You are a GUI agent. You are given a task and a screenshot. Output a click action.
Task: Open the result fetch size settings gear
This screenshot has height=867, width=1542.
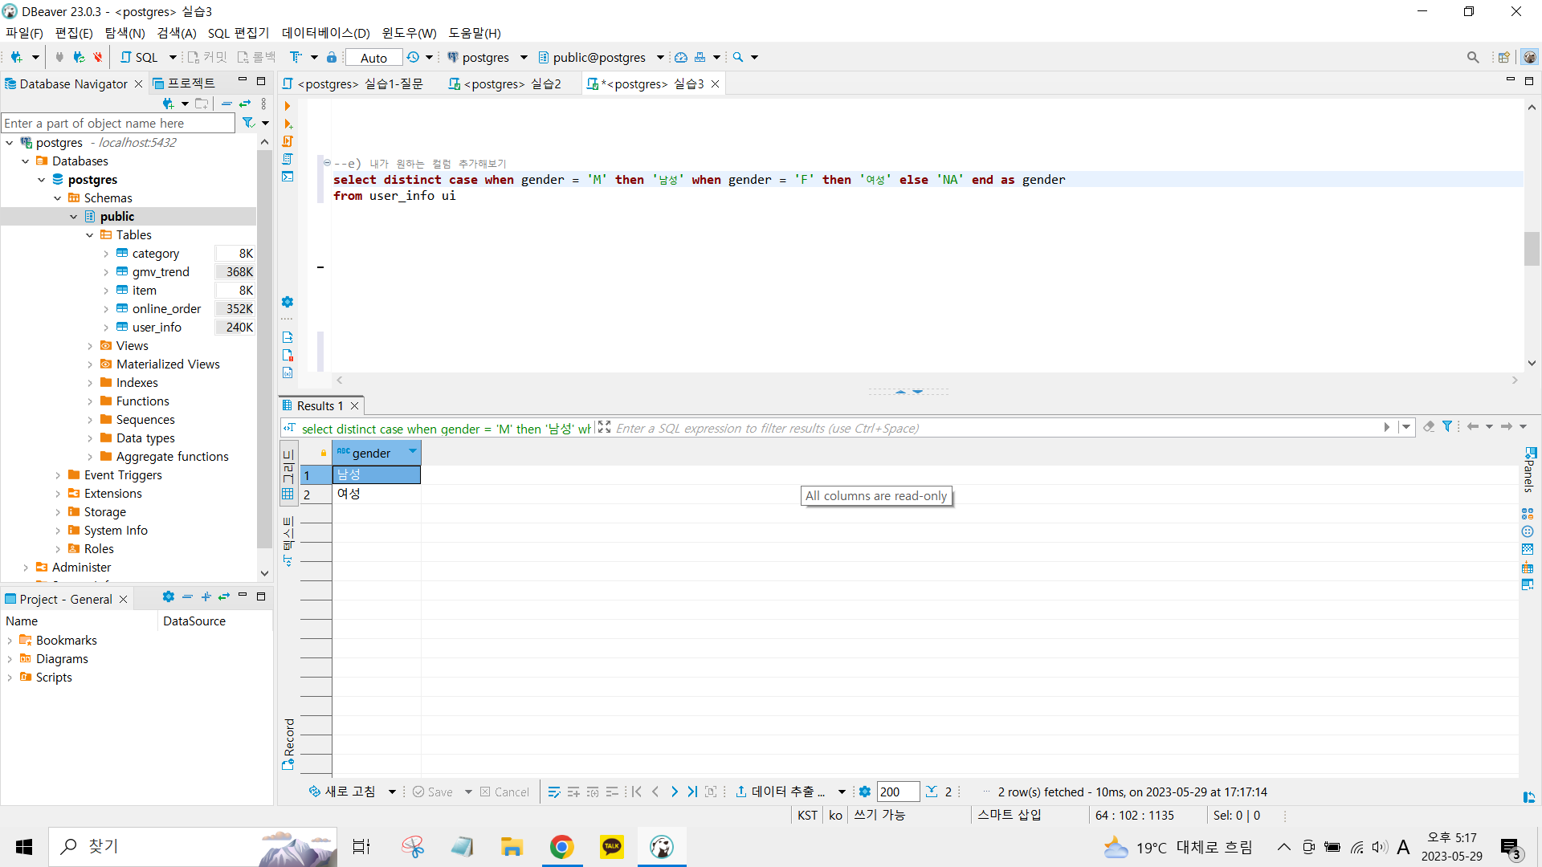865,792
